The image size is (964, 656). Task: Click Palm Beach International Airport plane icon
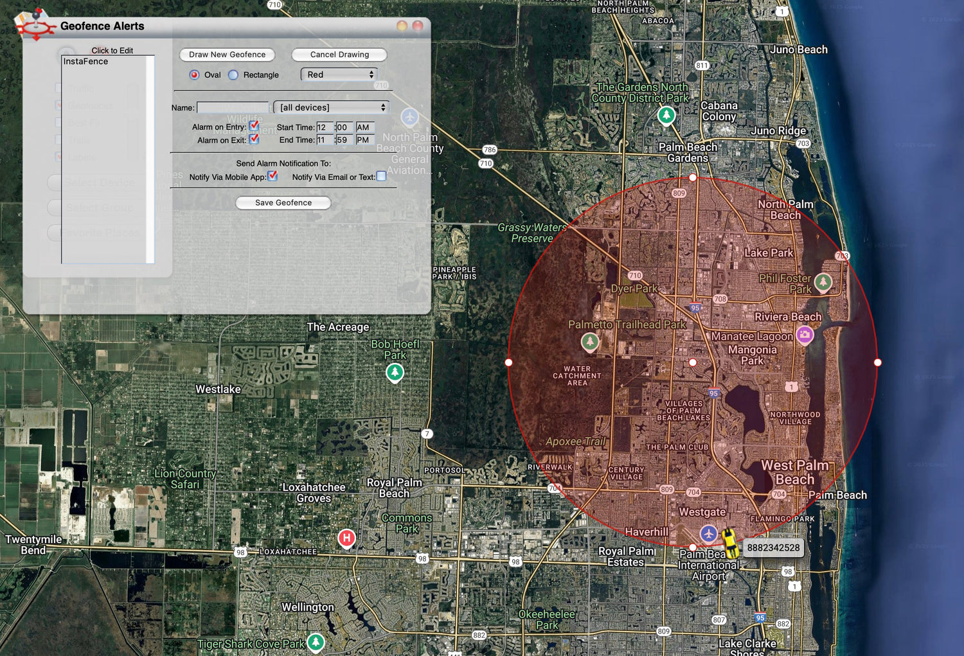708,533
